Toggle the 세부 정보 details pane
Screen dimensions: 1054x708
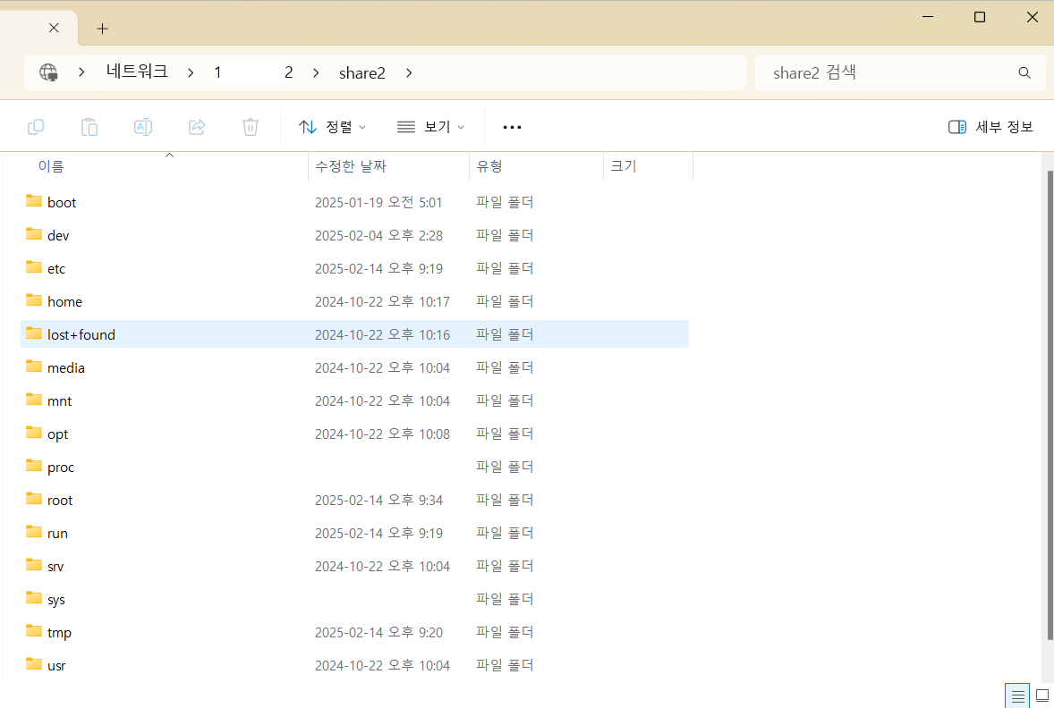pyautogui.click(x=990, y=127)
